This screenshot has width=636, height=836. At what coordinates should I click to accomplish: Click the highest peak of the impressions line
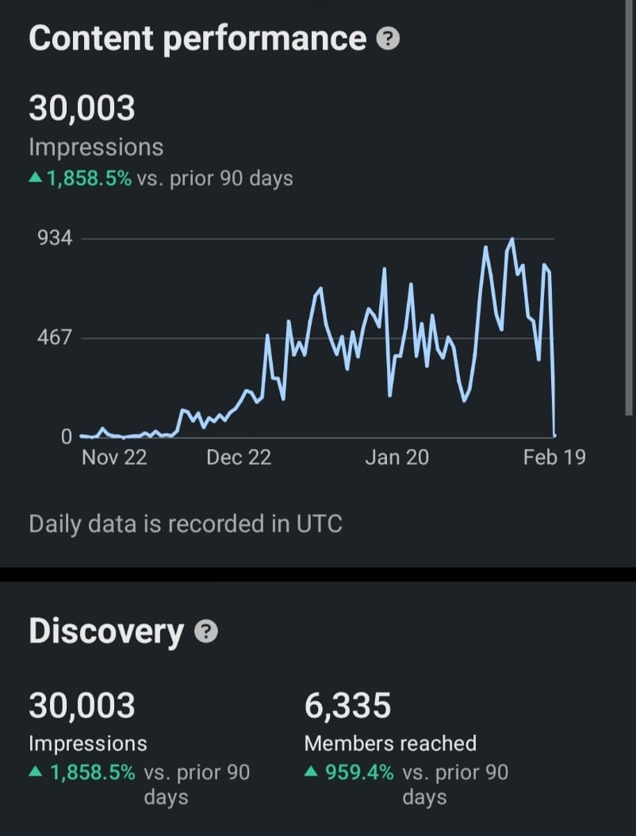512,239
